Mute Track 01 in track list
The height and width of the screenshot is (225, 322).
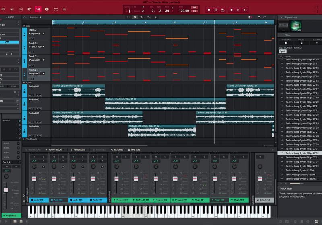pos(30,39)
